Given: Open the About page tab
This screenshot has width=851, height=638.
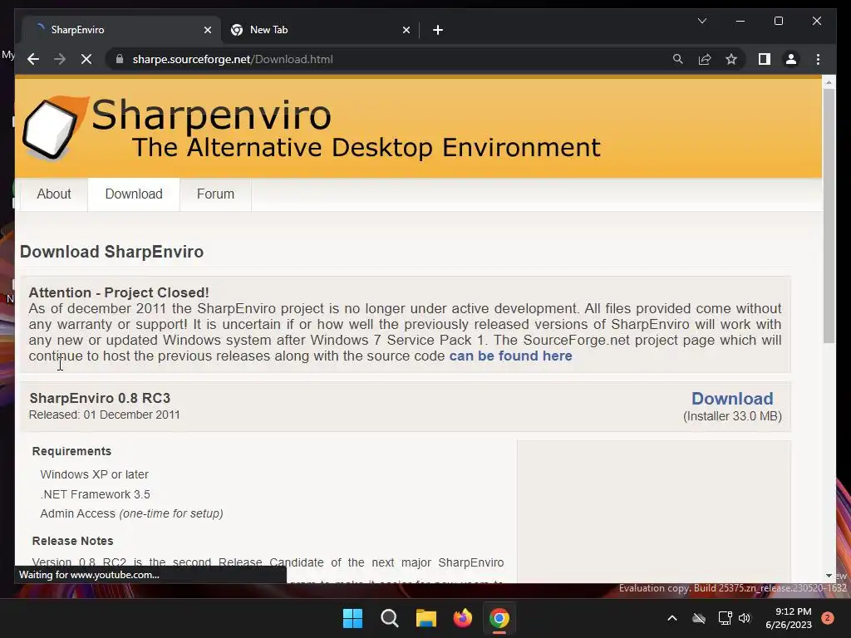Looking at the screenshot, I should pos(54,194).
